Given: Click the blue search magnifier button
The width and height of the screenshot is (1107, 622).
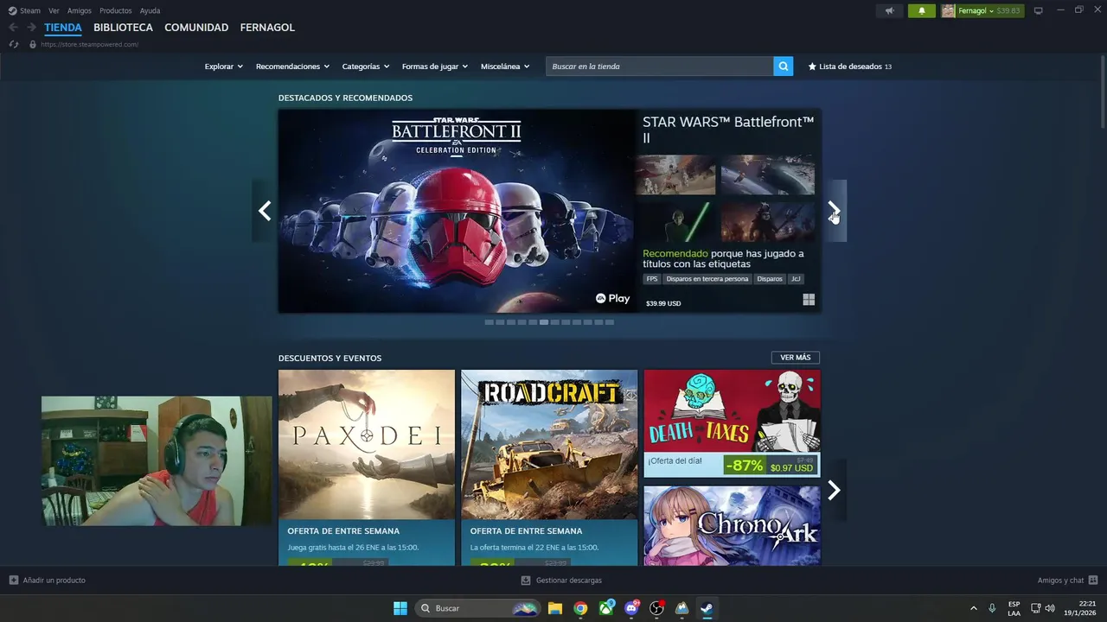Looking at the screenshot, I should click(783, 67).
